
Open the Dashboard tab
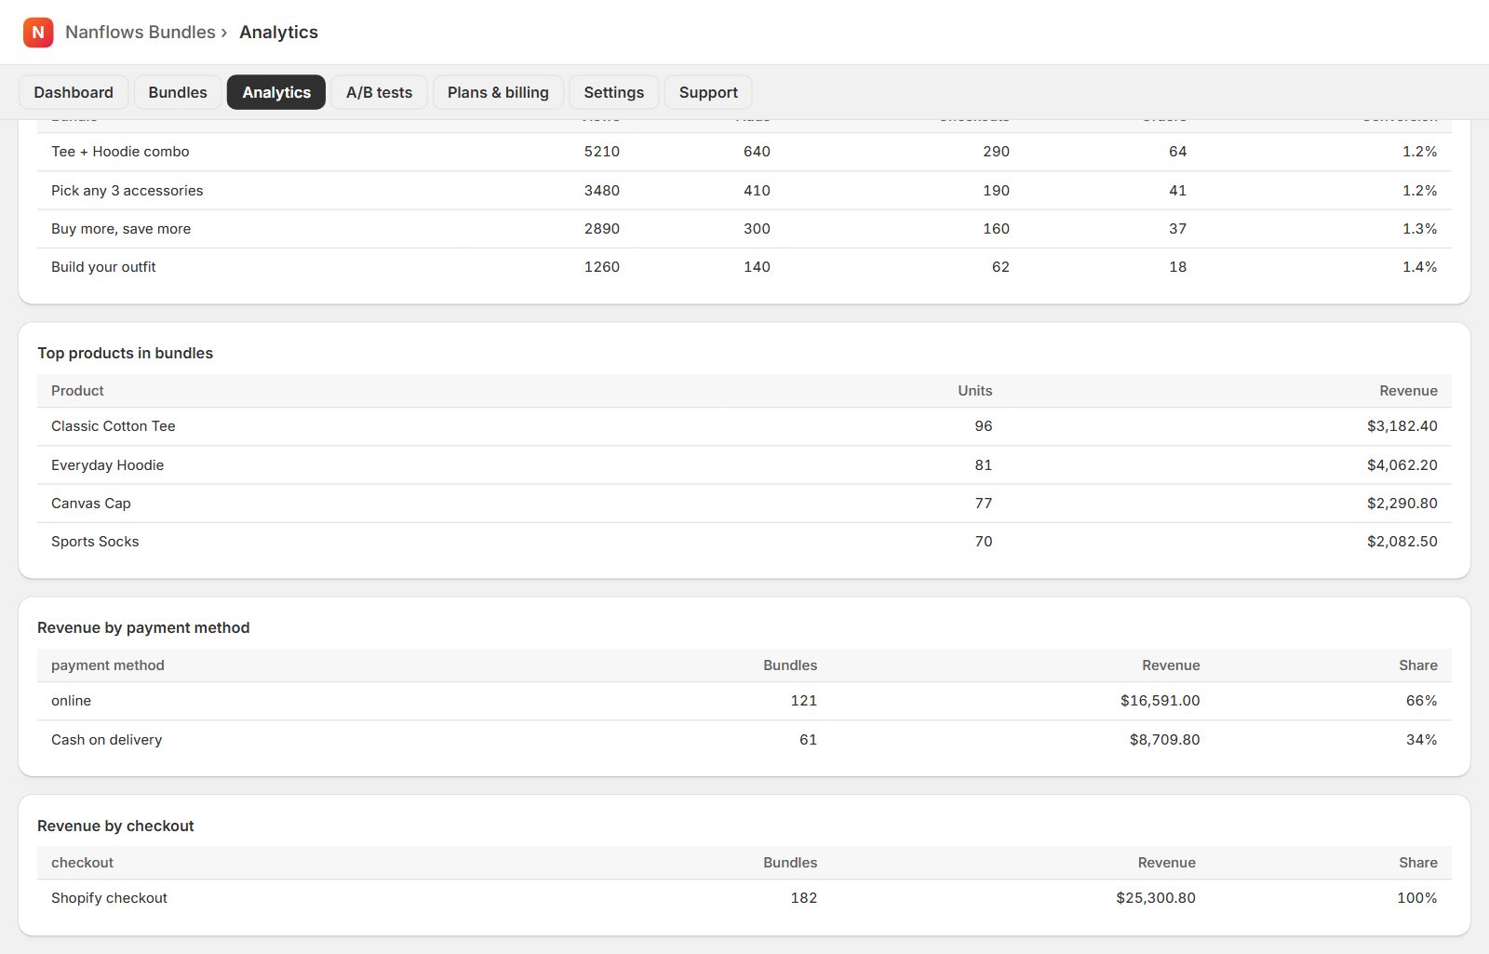click(x=74, y=92)
